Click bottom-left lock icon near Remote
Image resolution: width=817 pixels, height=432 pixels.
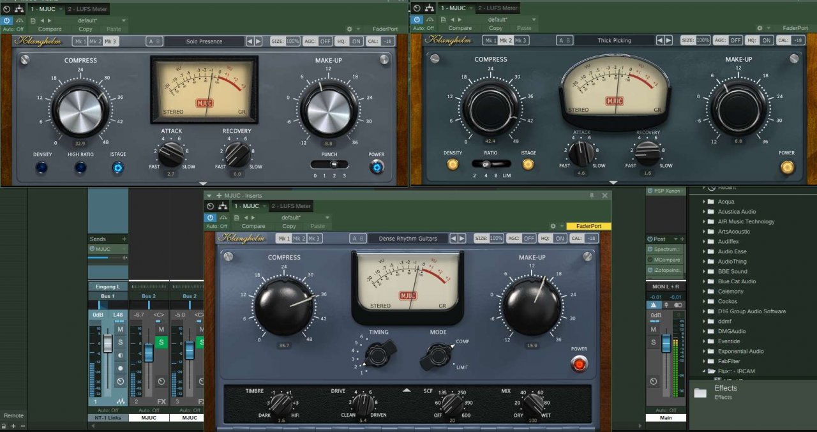click(x=4, y=426)
